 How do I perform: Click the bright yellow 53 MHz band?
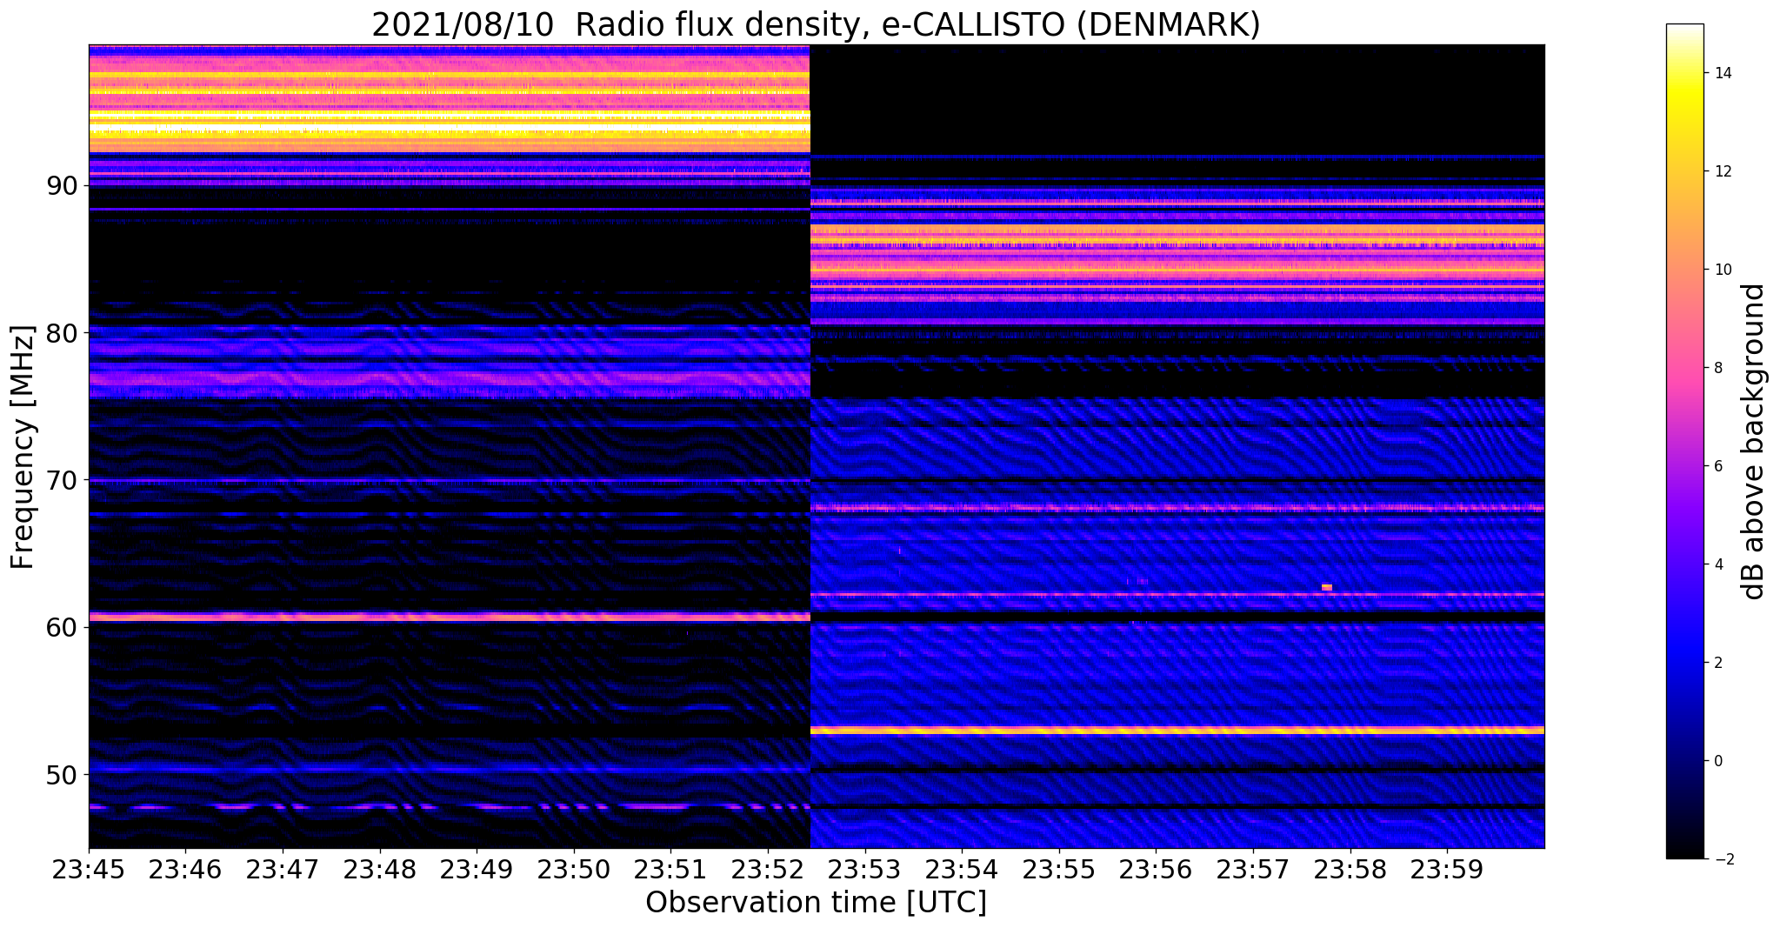point(1177,731)
